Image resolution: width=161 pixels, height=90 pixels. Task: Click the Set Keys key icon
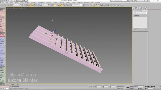[x=128, y=87]
